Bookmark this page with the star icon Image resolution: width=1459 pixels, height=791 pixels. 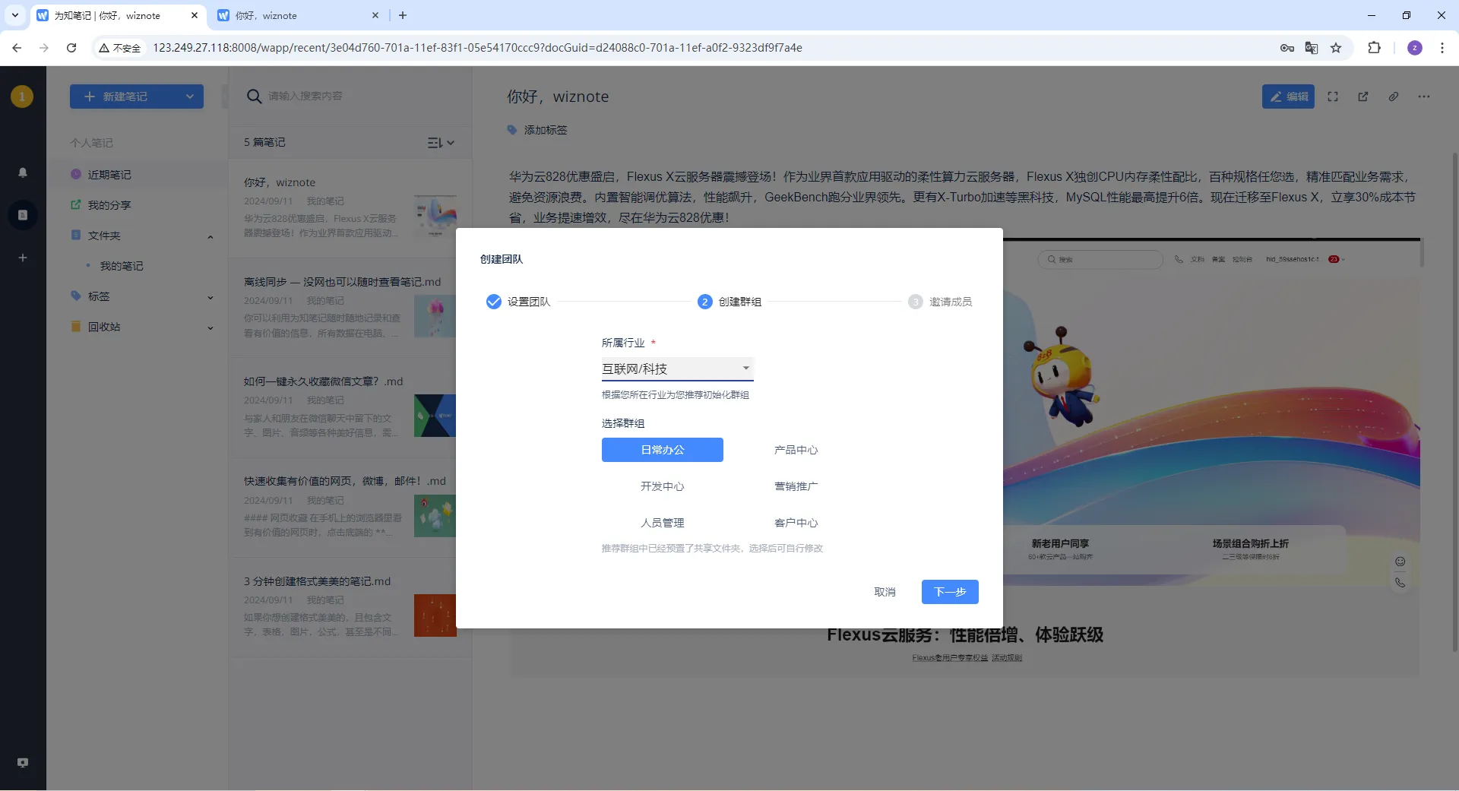pyautogui.click(x=1336, y=48)
